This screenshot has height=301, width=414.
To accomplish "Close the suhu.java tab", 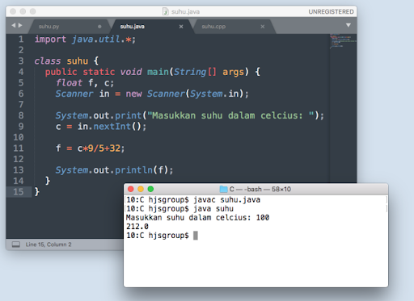I will pos(181,27).
